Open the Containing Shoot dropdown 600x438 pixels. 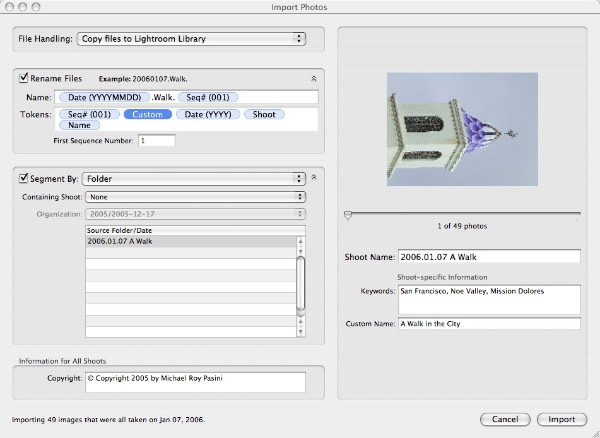pos(195,197)
